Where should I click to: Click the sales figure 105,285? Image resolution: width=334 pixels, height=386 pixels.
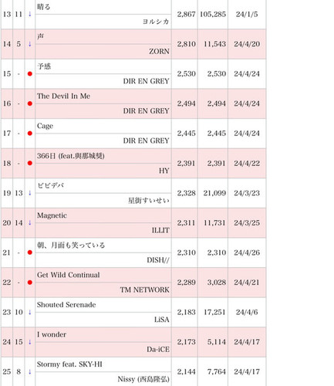(213, 14)
